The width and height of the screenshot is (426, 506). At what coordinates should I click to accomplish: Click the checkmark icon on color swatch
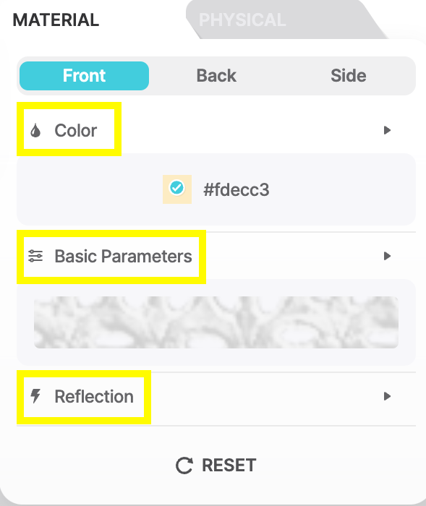[x=176, y=187]
